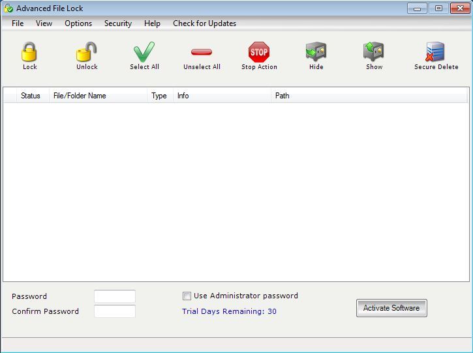Screen dimensions: 473x353
Task: Click the Activate Software button
Action: [391, 308]
